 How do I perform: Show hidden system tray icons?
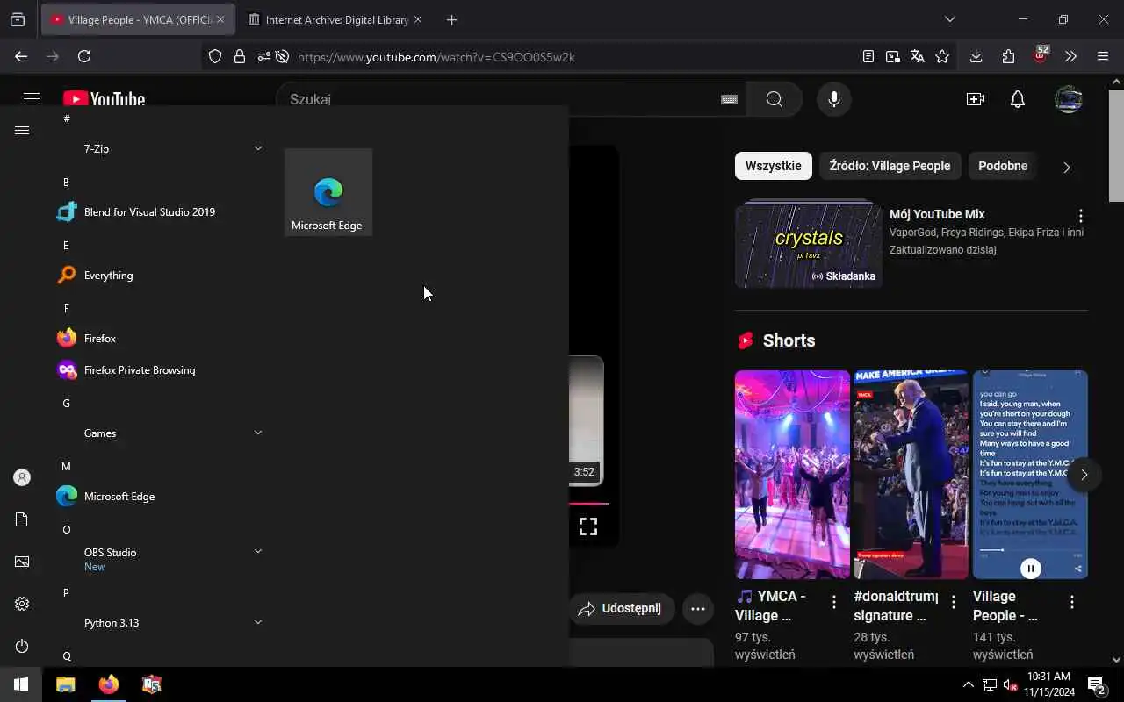tap(968, 684)
